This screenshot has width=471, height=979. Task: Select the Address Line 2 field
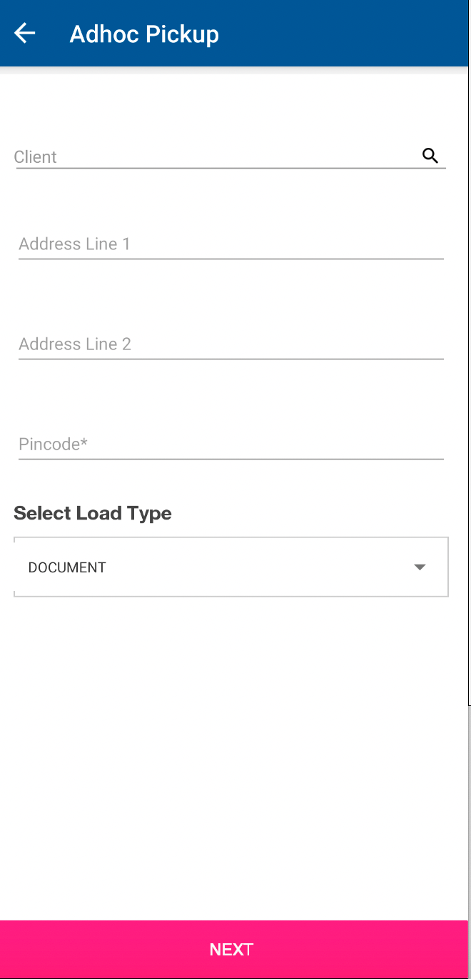[x=231, y=344]
